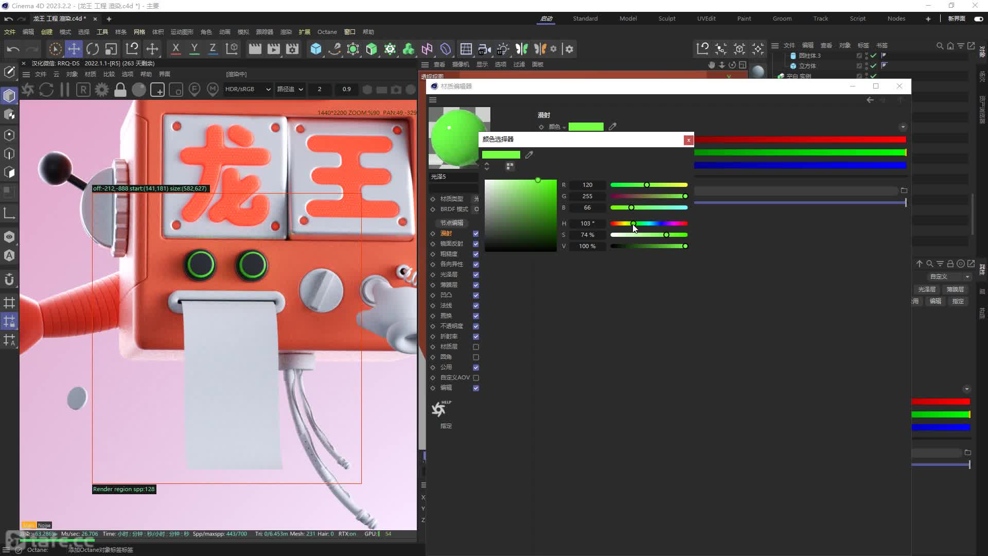Viewport: 988px width, 556px height.
Task: Toggle Octane render region R icon
Action: (83, 90)
